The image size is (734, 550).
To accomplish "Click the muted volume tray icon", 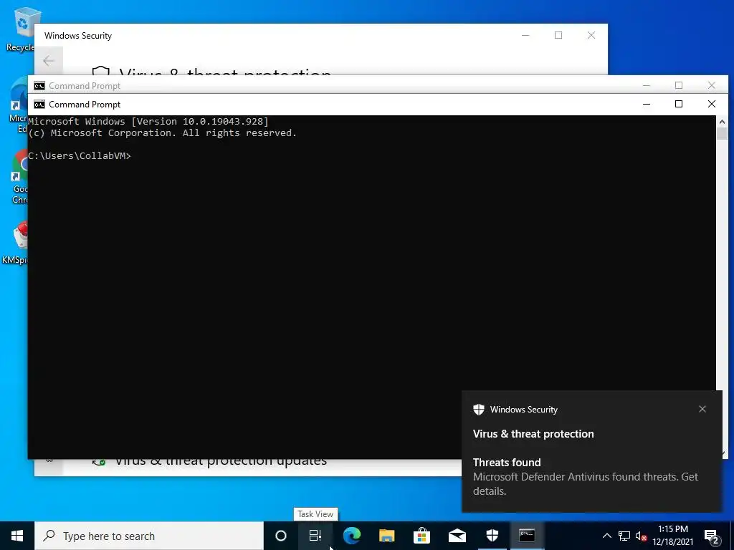I will coord(641,536).
